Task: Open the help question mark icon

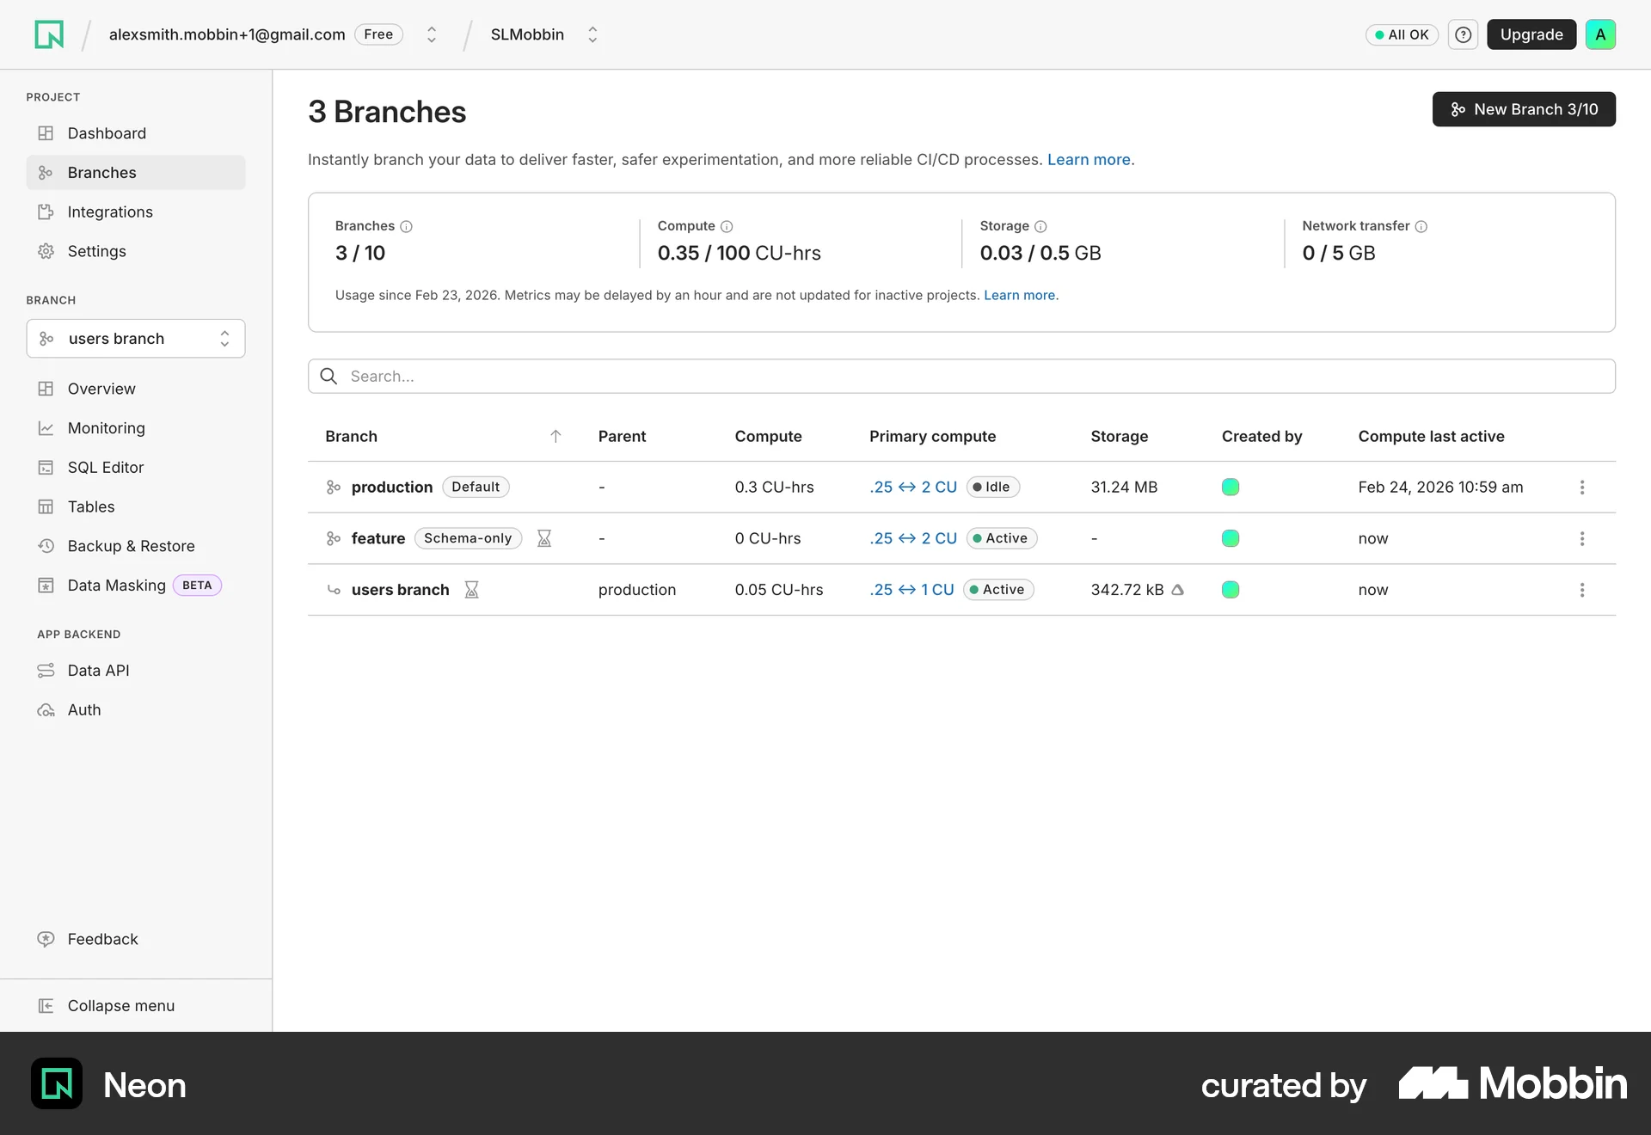Action: tap(1463, 34)
